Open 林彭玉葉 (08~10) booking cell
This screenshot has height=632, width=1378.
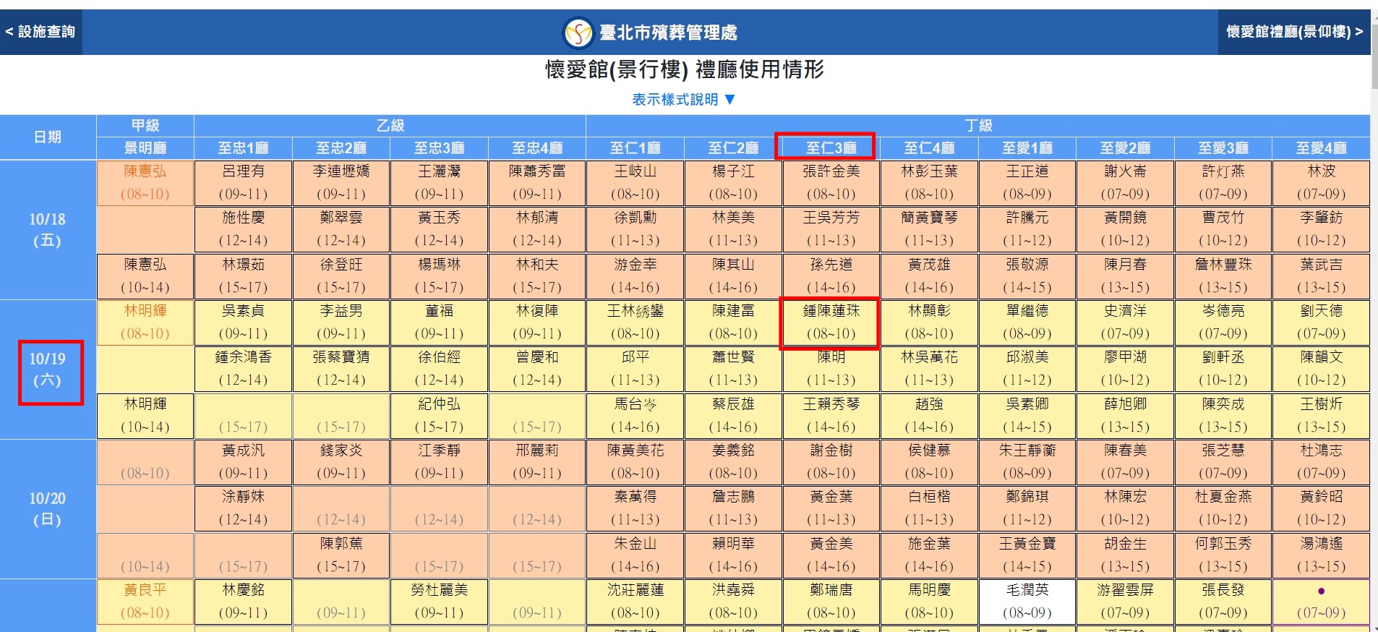(x=929, y=183)
